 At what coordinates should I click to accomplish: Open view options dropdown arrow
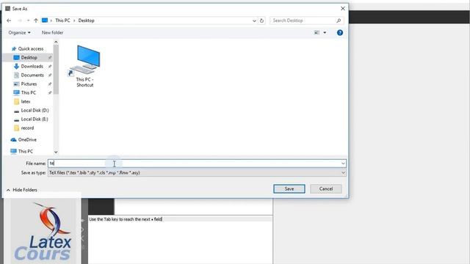tap(325, 32)
